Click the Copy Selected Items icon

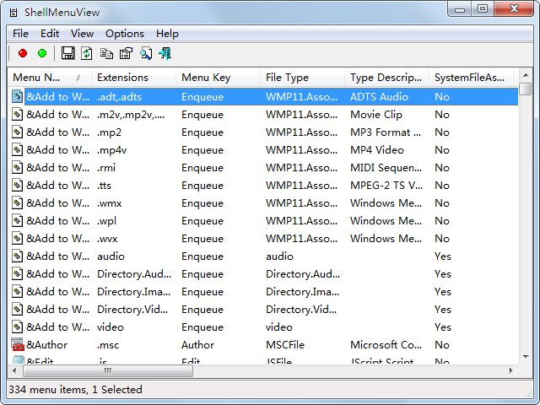click(x=106, y=53)
